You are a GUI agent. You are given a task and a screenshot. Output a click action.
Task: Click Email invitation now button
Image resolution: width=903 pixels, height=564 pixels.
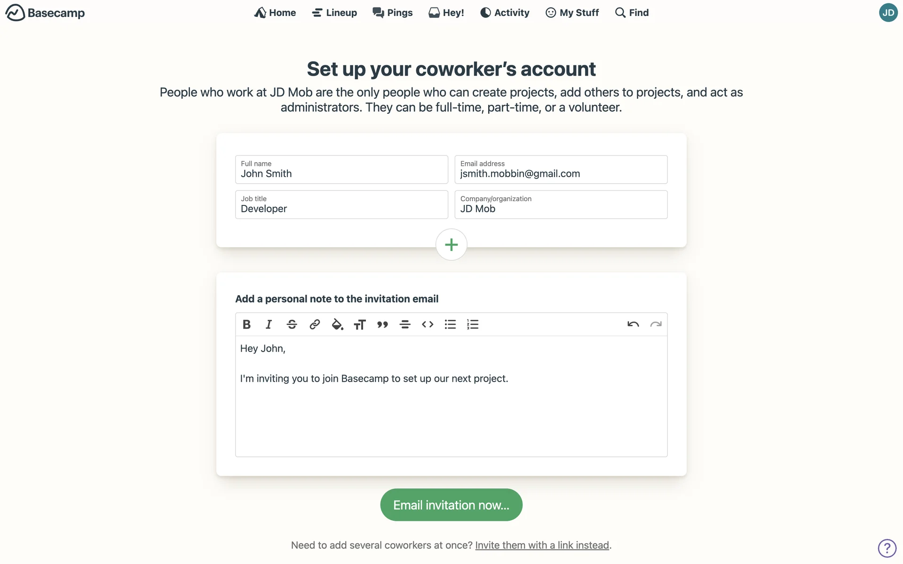click(451, 505)
